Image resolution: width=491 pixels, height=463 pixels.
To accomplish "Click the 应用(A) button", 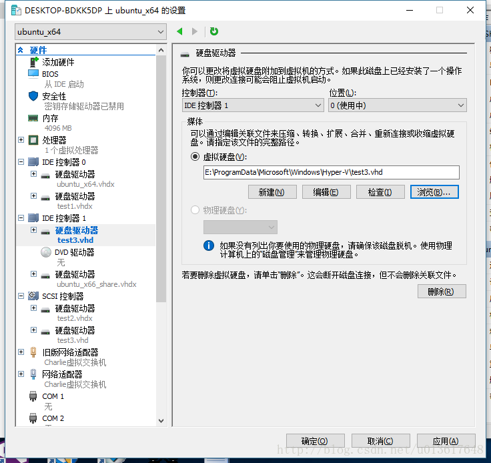I will click(446, 441).
